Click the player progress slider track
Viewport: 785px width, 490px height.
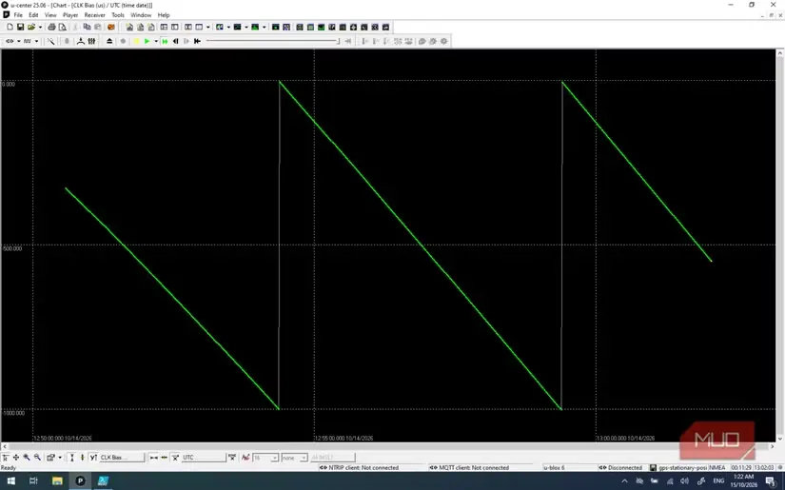[x=272, y=41]
